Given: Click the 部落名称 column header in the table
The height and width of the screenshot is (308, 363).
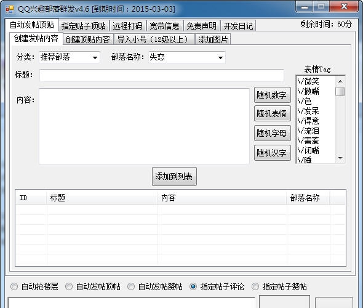Looking at the screenshot, I should pyautogui.click(x=308, y=198).
